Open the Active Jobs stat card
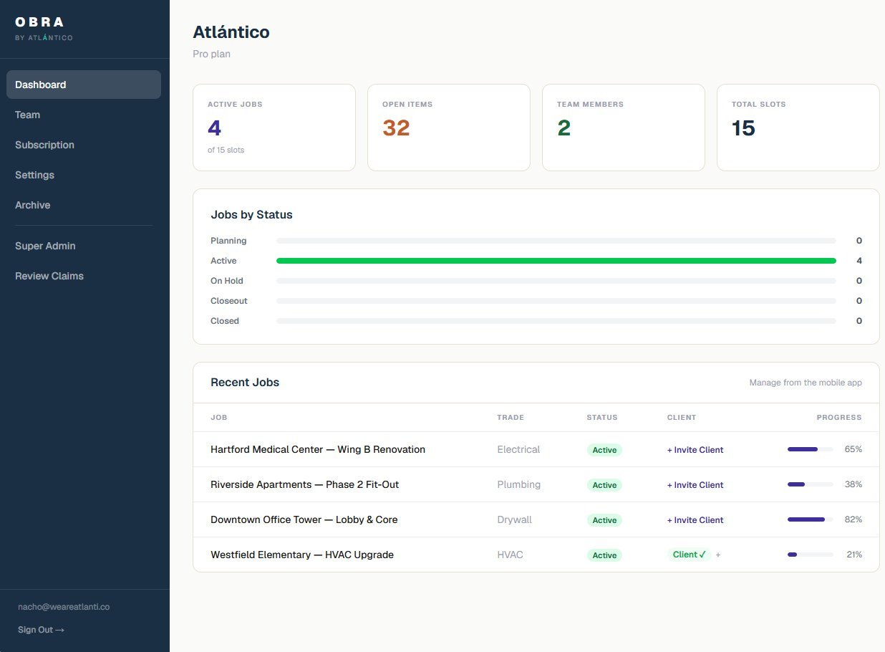The height and width of the screenshot is (652, 885). 274,128
